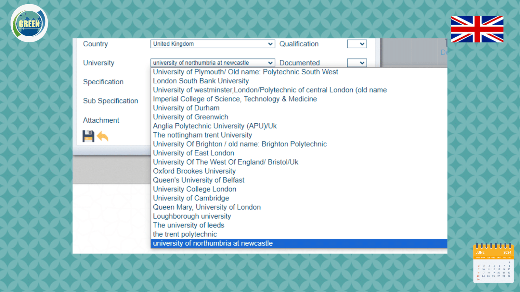Choose Oxford Brookes University option
The image size is (520, 292).
click(194, 171)
